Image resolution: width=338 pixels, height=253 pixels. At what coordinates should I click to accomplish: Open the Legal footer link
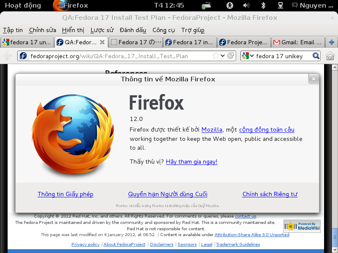[x=207, y=245]
